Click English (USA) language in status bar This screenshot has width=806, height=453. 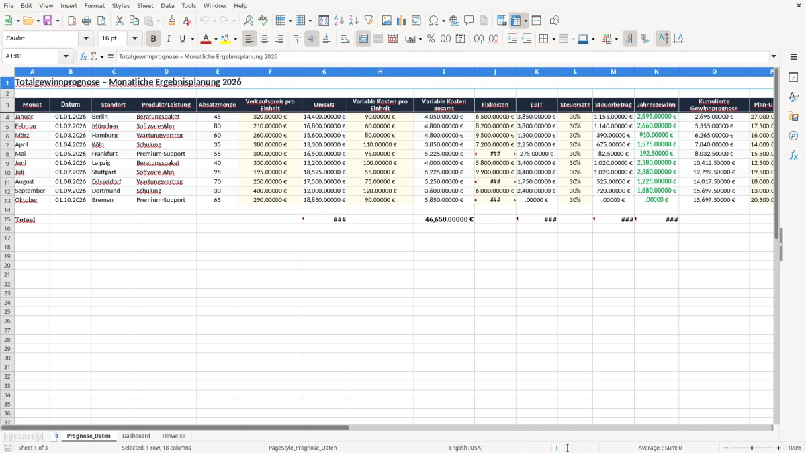click(465, 448)
